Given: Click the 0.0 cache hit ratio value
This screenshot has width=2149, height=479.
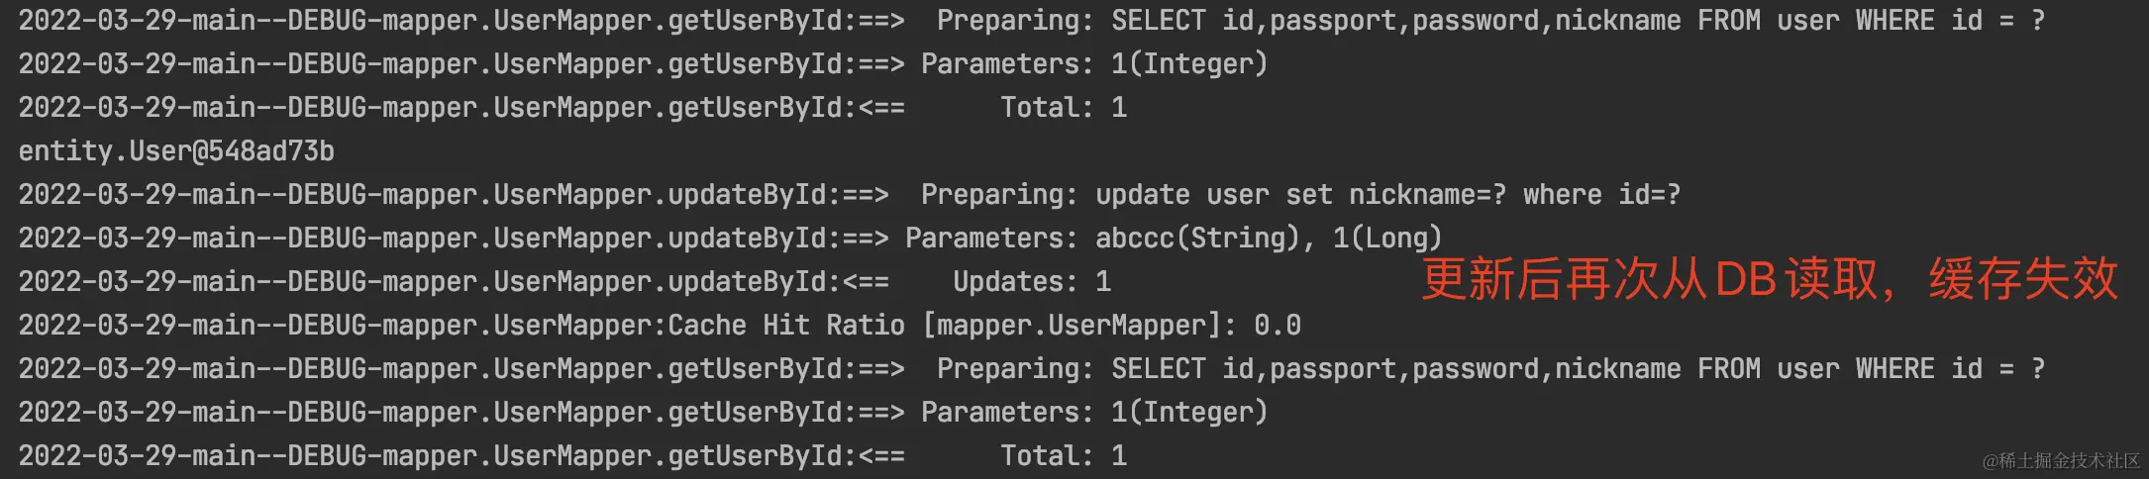Looking at the screenshot, I should tap(1278, 326).
